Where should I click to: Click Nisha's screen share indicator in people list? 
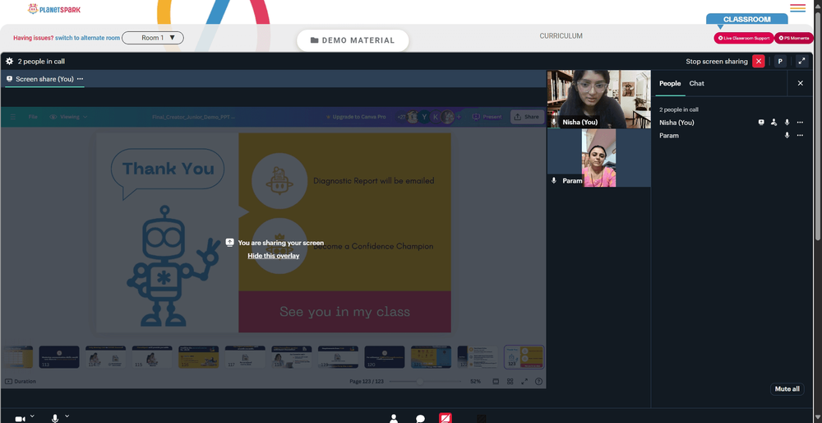761,123
